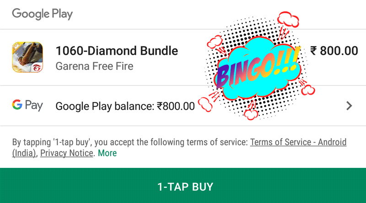Open Terms of Service - Android link
Screen dimensions: 366x203
[298, 142]
